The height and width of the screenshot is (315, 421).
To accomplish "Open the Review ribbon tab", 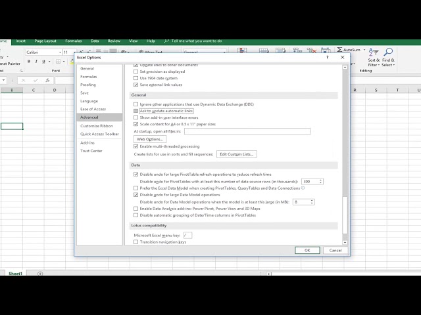I will tap(114, 41).
